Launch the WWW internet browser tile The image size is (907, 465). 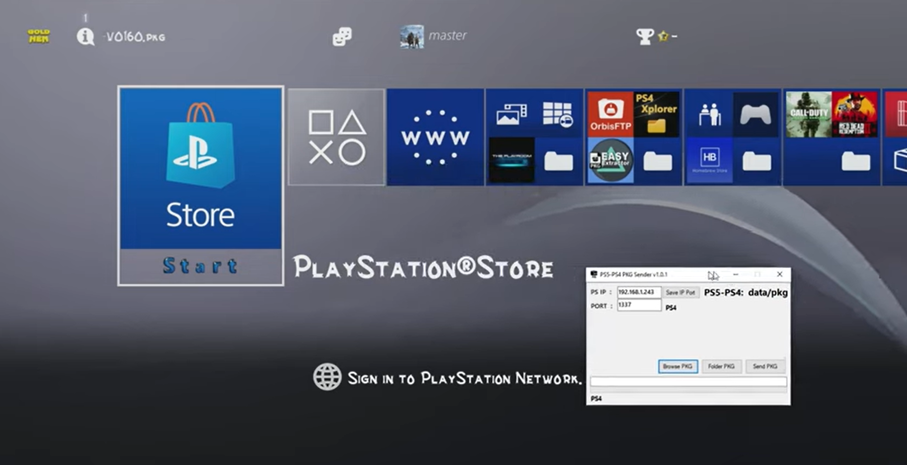435,137
